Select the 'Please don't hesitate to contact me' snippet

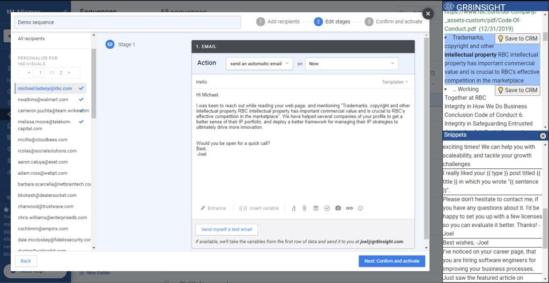tap(492, 217)
